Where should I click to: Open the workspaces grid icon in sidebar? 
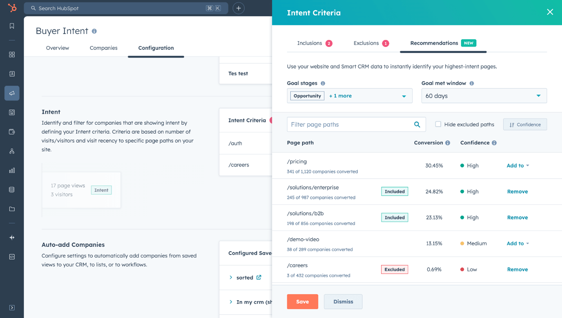tap(12, 54)
